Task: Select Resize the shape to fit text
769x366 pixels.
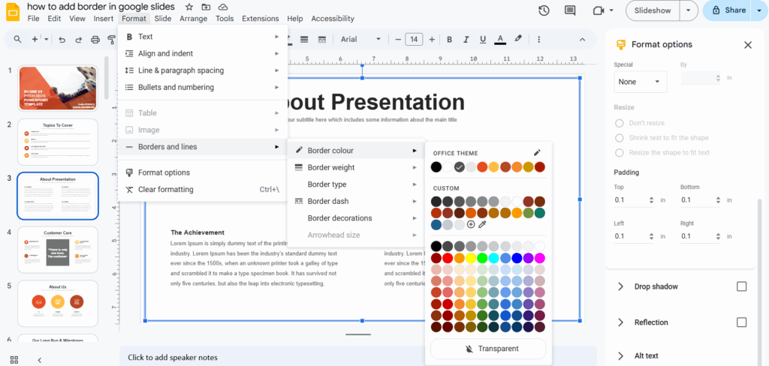Action: [x=620, y=152]
